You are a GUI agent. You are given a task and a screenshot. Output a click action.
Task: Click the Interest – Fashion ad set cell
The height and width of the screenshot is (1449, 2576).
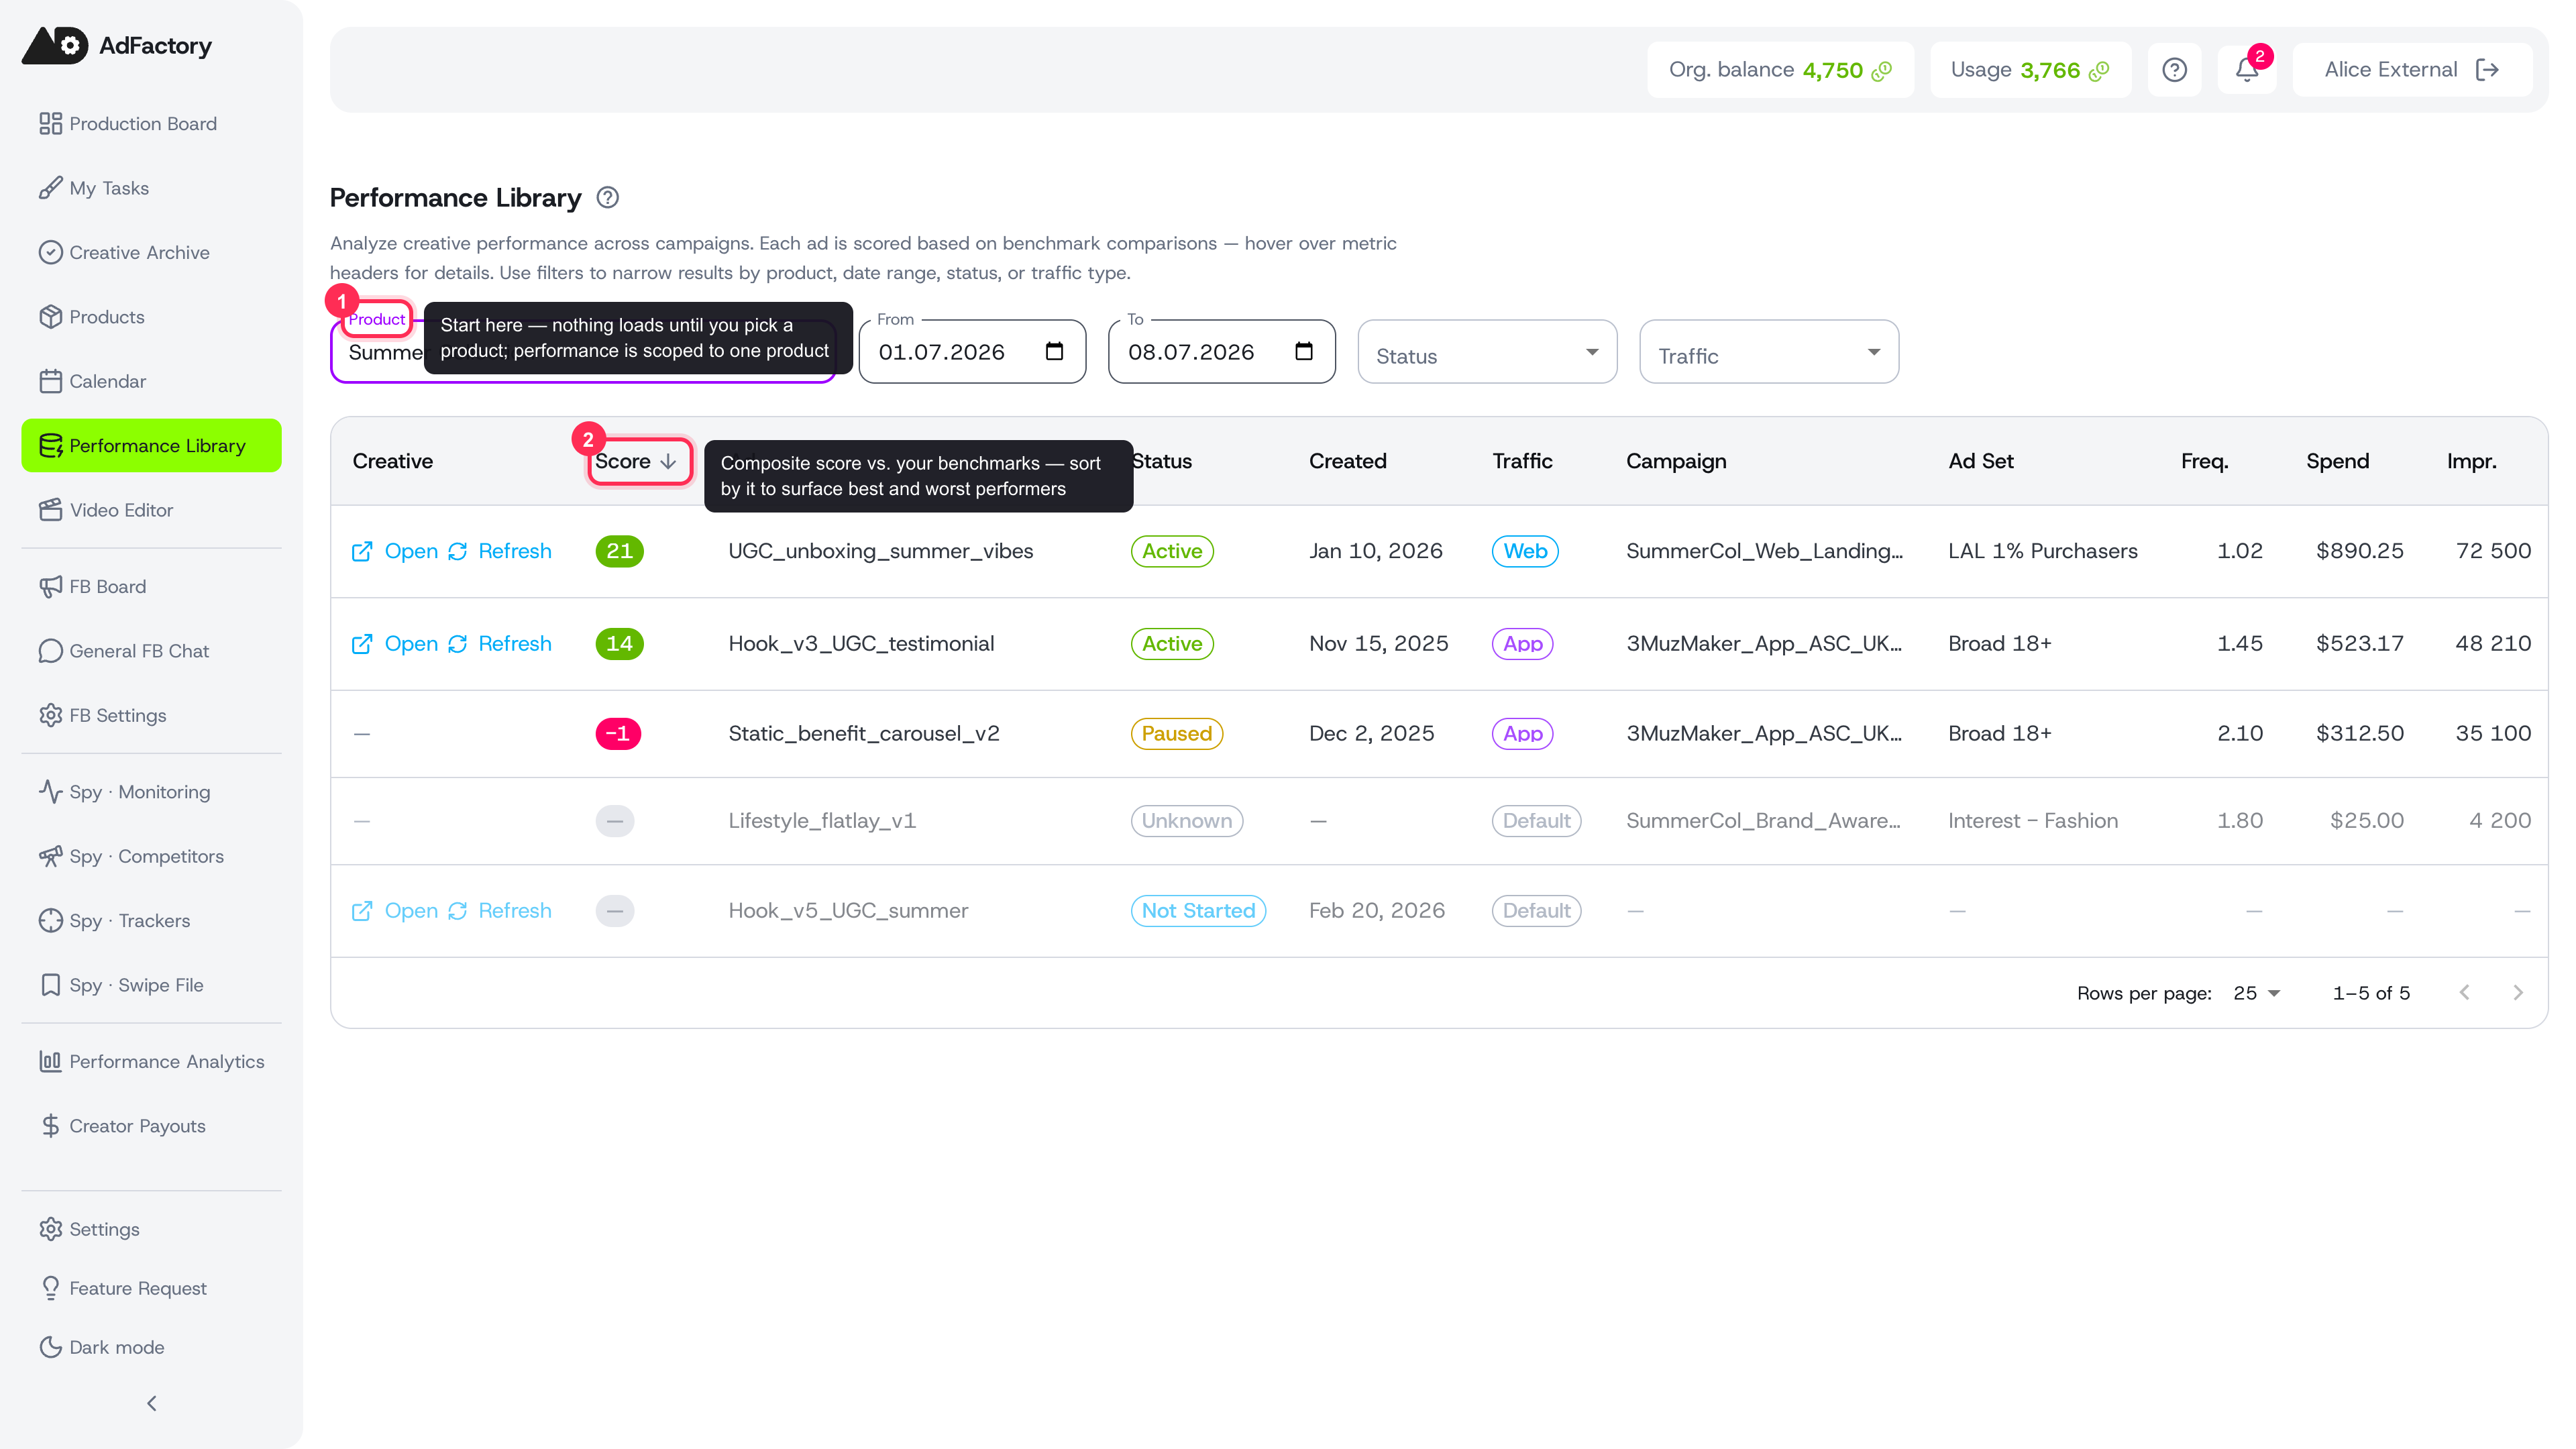pos(2033,821)
